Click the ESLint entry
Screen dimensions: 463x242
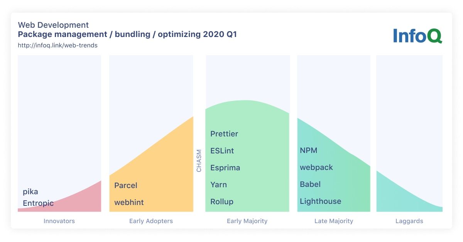tap(222, 151)
